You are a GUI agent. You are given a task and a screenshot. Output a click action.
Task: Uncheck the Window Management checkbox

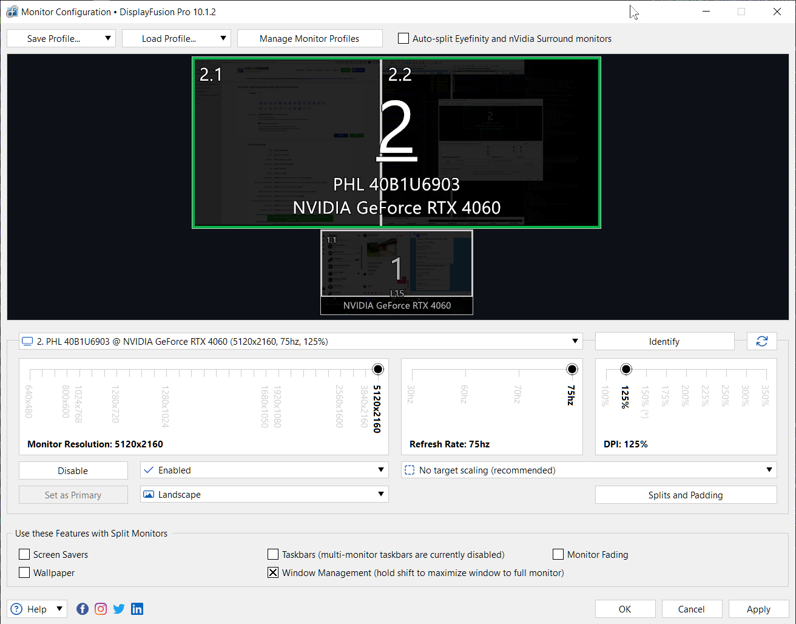273,572
